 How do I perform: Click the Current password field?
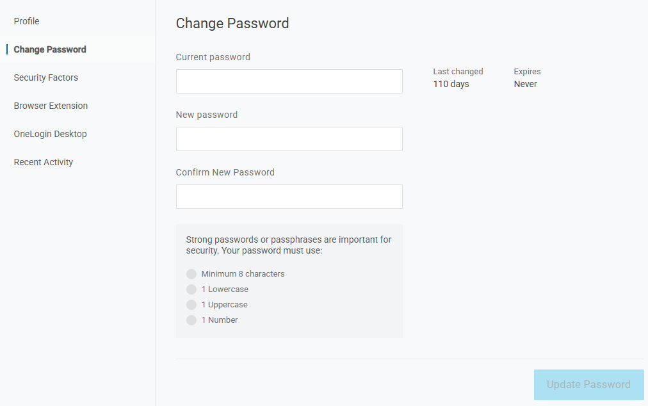[289, 81]
